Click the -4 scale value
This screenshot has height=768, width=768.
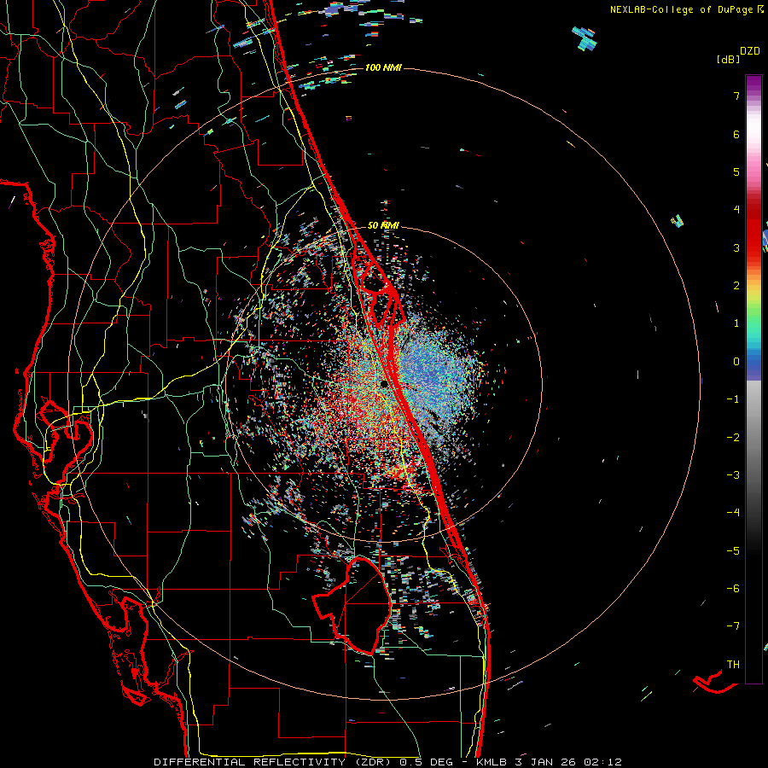733,513
